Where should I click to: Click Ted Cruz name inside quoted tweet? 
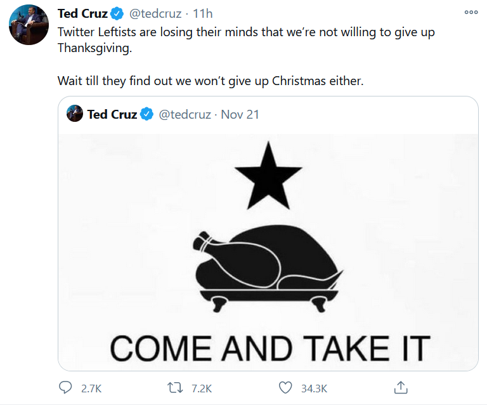tap(112, 115)
